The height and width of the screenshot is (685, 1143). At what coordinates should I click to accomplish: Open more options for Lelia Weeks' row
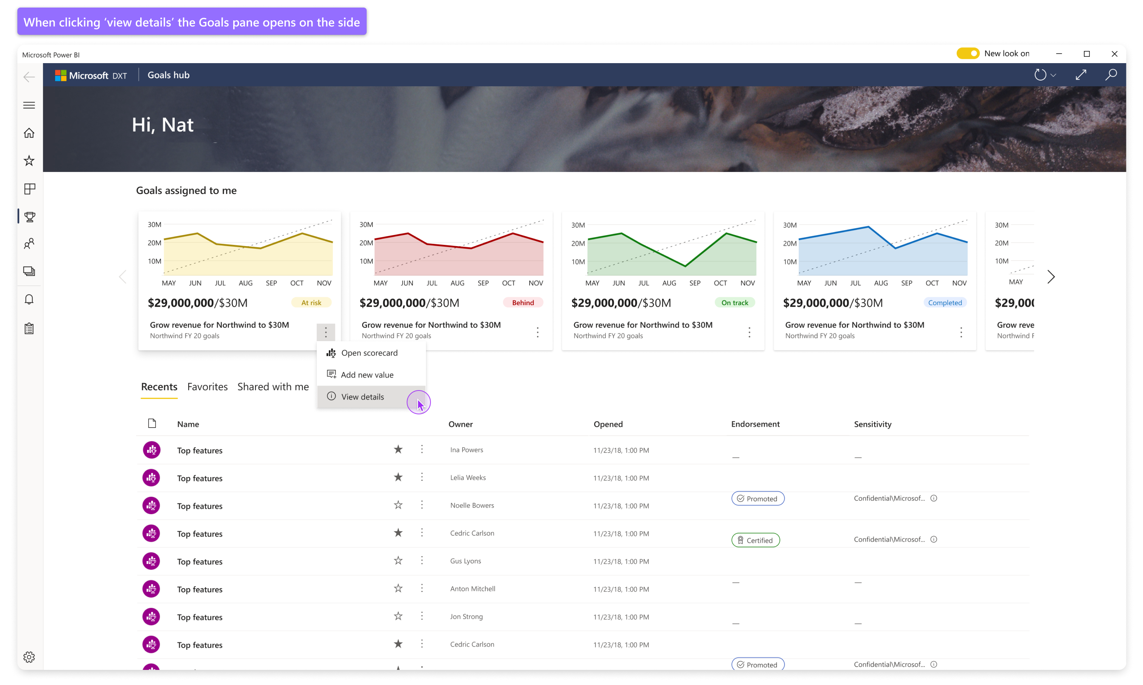[422, 477]
